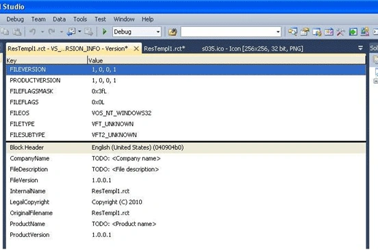Image resolution: width=378 pixels, height=250 pixels.
Task: Open the Team menu
Action: (38, 19)
